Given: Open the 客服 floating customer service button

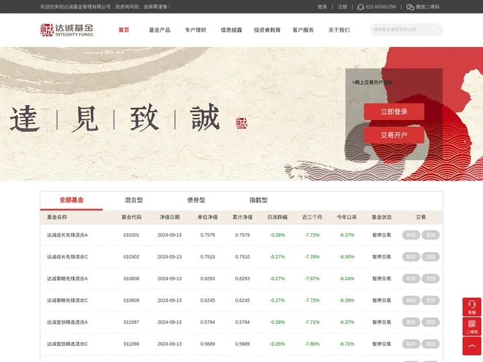Looking at the screenshot, I should pos(472,307).
